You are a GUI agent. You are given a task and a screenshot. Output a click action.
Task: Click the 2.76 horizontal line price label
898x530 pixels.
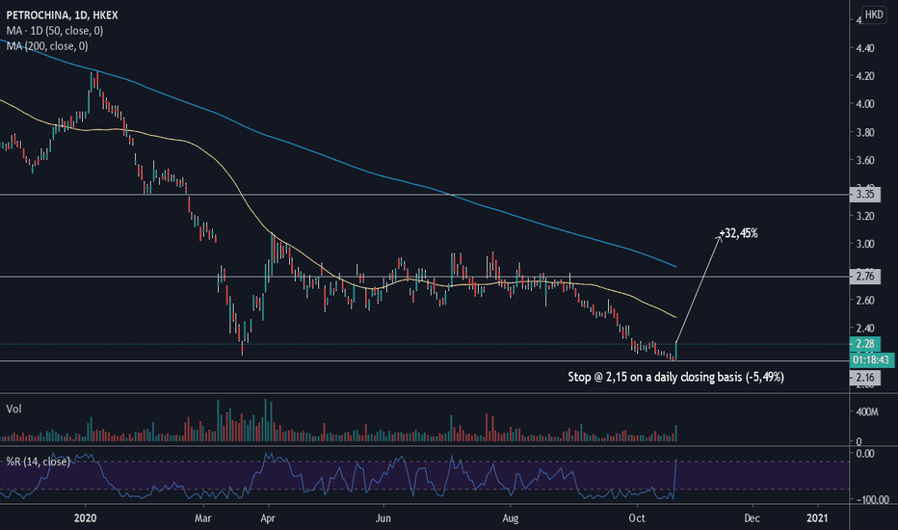tap(865, 277)
